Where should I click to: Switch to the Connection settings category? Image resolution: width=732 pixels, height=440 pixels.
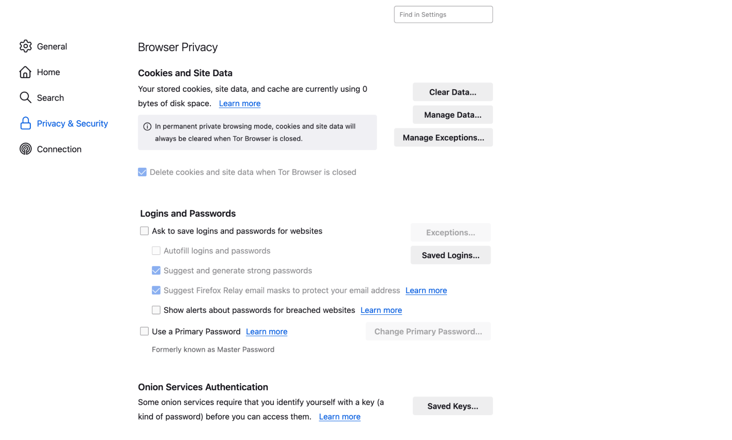(59, 149)
